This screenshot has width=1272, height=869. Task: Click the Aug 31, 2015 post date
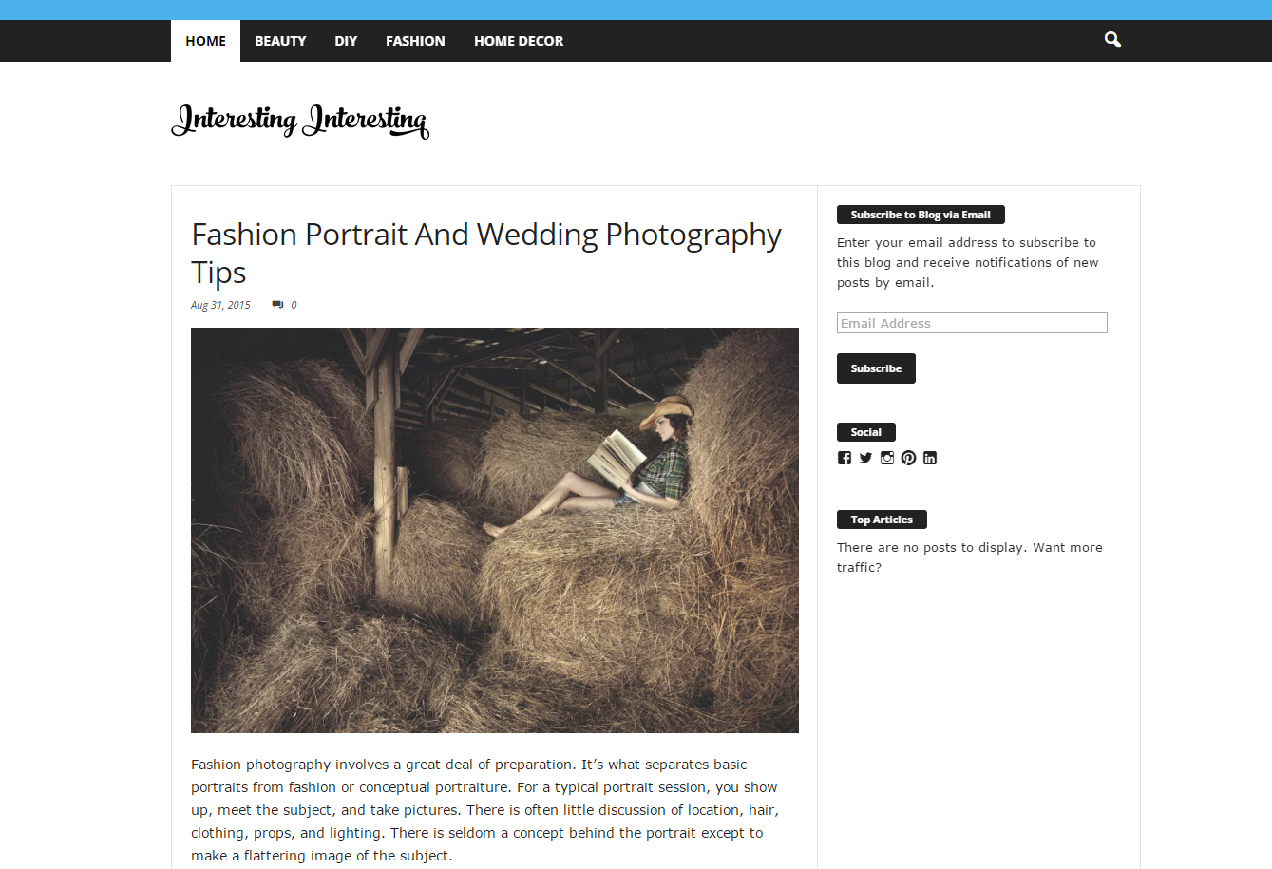coord(220,305)
